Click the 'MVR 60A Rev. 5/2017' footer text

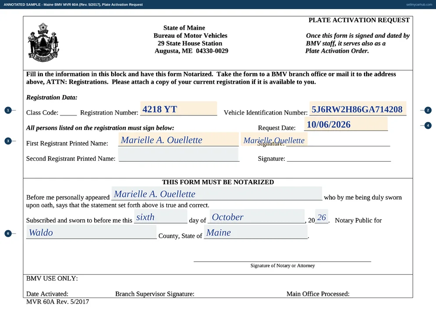58,301
